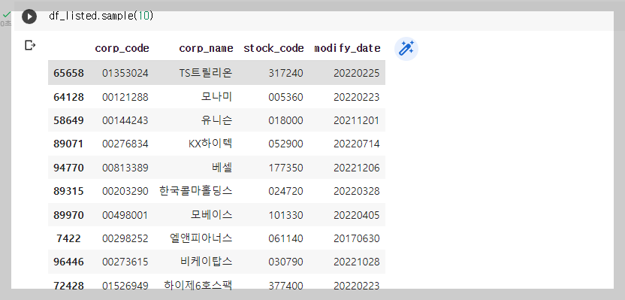Select row index 89315
625x300 pixels.
click(x=68, y=191)
